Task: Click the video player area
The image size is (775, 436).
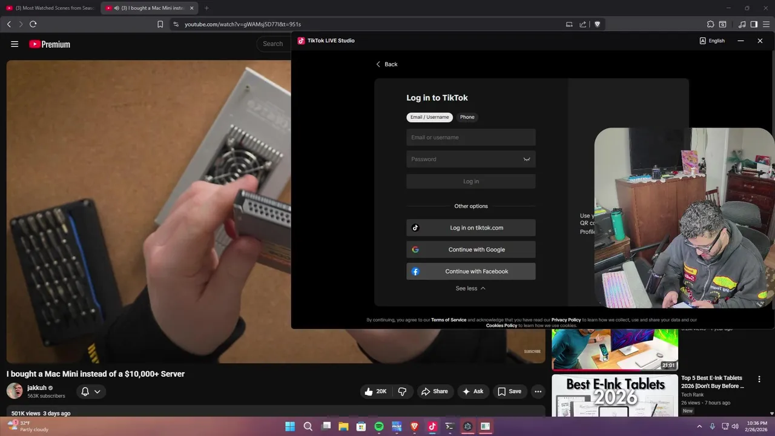Action: (148, 211)
